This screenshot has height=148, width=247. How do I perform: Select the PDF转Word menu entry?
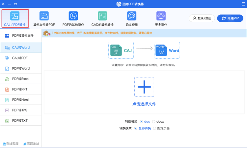pyautogui.click(x=21, y=69)
